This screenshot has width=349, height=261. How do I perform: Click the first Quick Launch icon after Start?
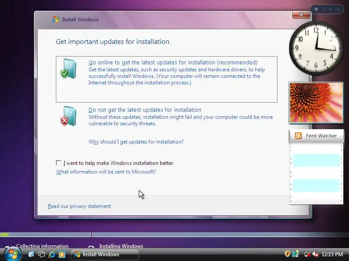point(31,254)
